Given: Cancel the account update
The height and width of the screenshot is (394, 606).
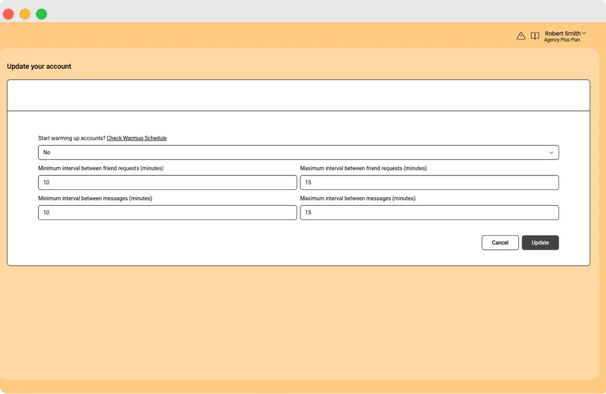Looking at the screenshot, I should [500, 243].
